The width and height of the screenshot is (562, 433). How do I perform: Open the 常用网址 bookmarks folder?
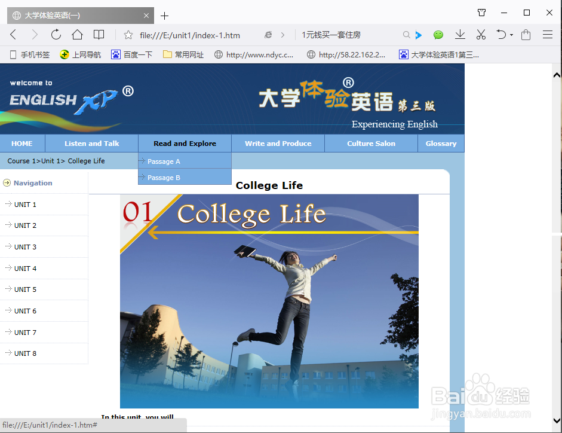coord(183,54)
